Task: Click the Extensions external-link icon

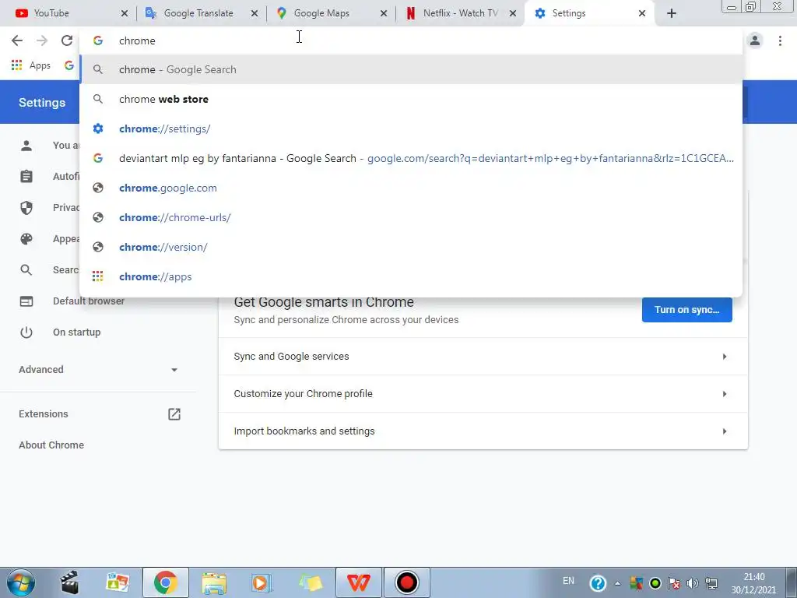Action: pyautogui.click(x=174, y=414)
